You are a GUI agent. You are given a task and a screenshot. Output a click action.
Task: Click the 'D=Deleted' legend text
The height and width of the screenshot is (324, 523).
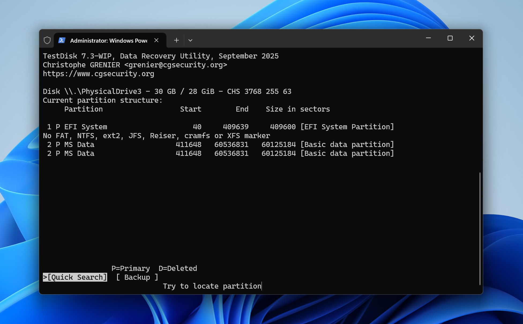(178, 268)
